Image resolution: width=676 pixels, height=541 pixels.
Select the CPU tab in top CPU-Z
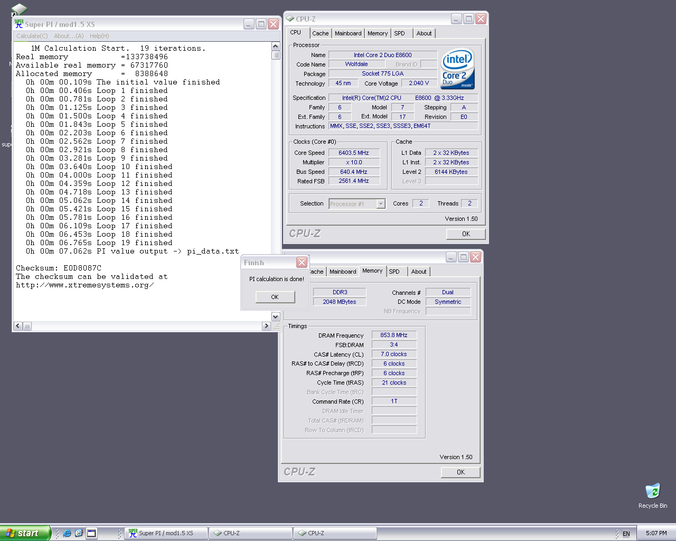(x=296, y=32)
